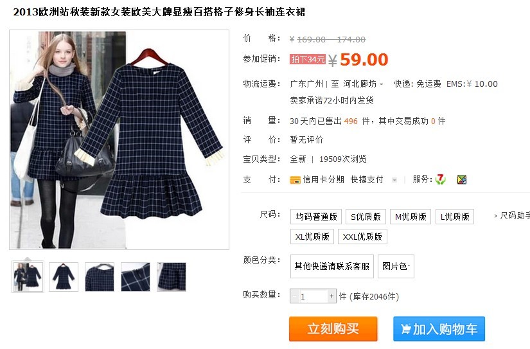Click the cart icon in 加入购物车
Viewport: 530px width, 349px height.
(x=405, y=329)
